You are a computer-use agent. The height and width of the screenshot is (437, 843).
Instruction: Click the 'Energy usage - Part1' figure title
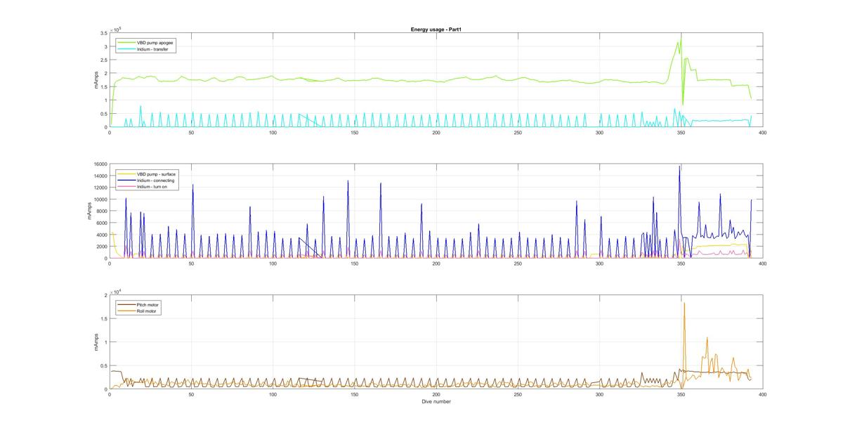click(436, 30)
